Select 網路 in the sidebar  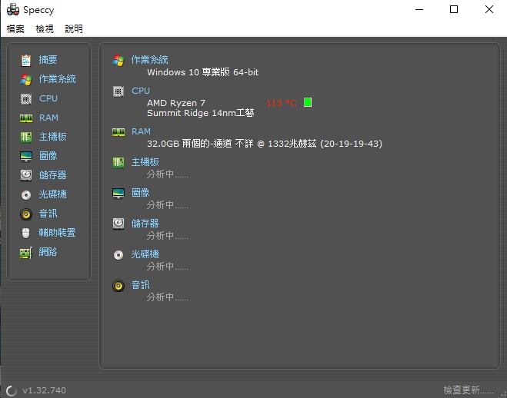[x=48, y=252]
